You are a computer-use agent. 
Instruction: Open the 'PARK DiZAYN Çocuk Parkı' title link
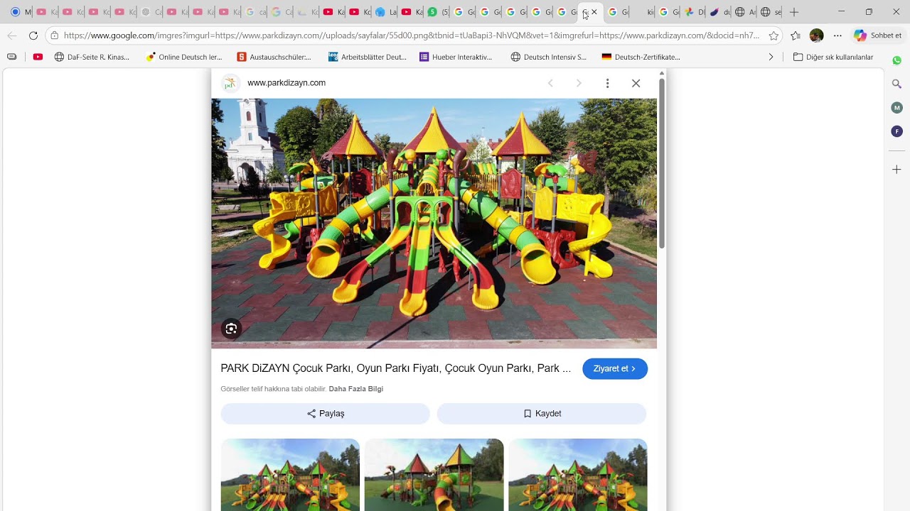396,368
